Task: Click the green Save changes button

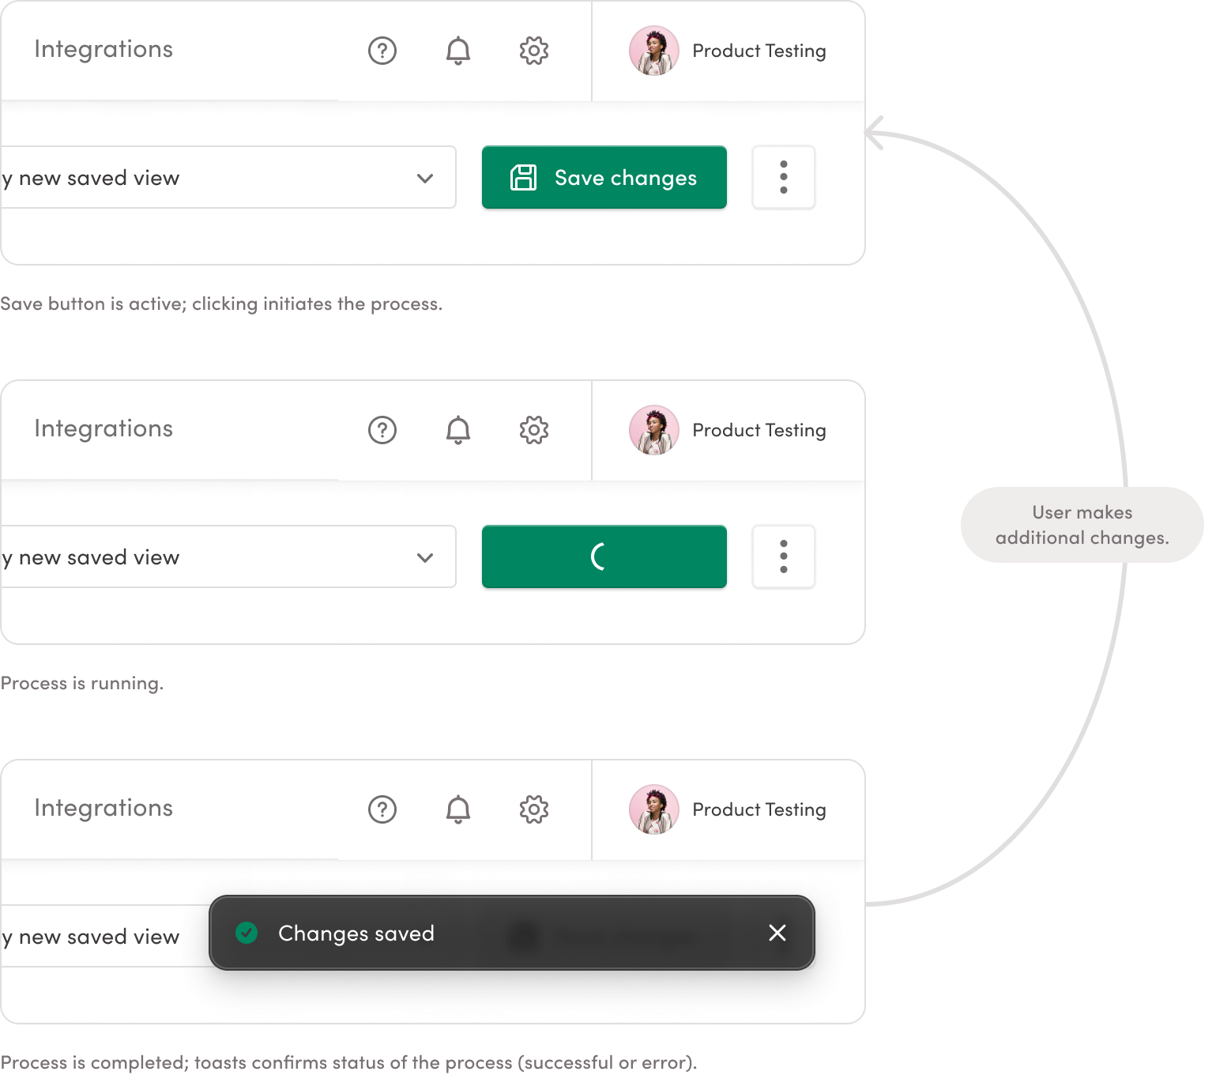Action: 604,178
